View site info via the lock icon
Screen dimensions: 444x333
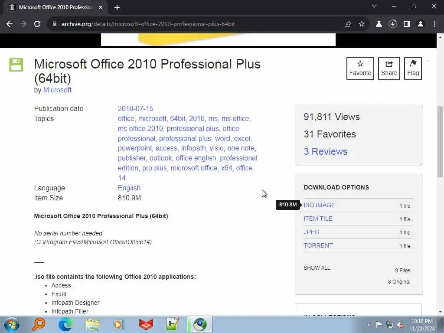tap(54, 24)
